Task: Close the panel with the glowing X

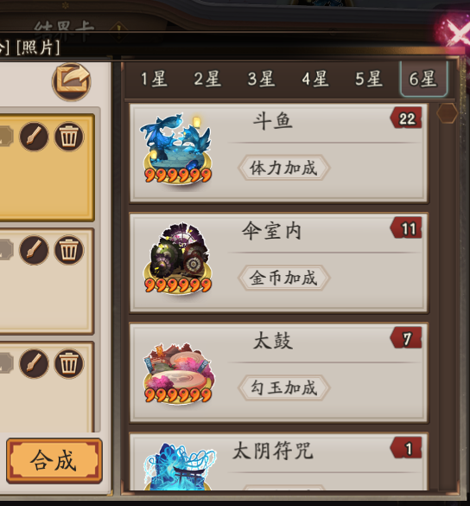Action: [x=456, y=32]
